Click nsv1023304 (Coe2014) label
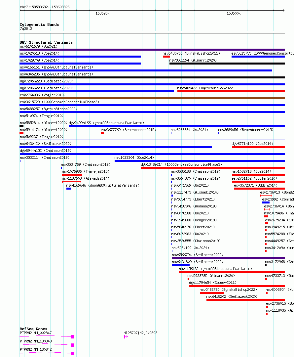Viewport: 294px width, 357px height. click(x=134, y=157)
